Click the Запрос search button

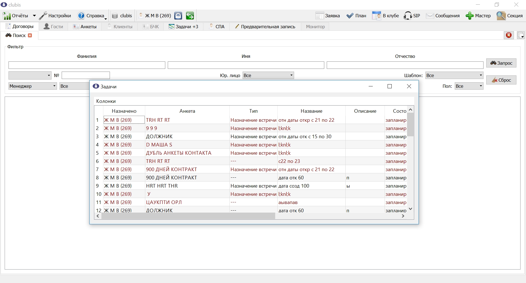click(x=501, y=63)
